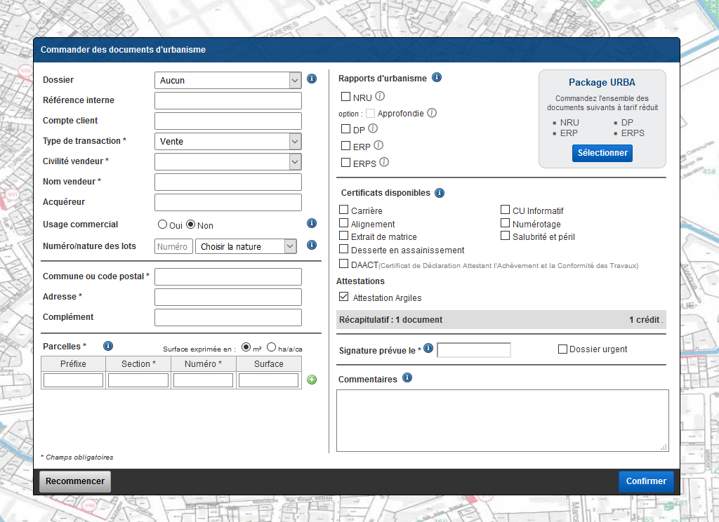Focus the Compte client field

pyautogui.click(x=228, y=121)
